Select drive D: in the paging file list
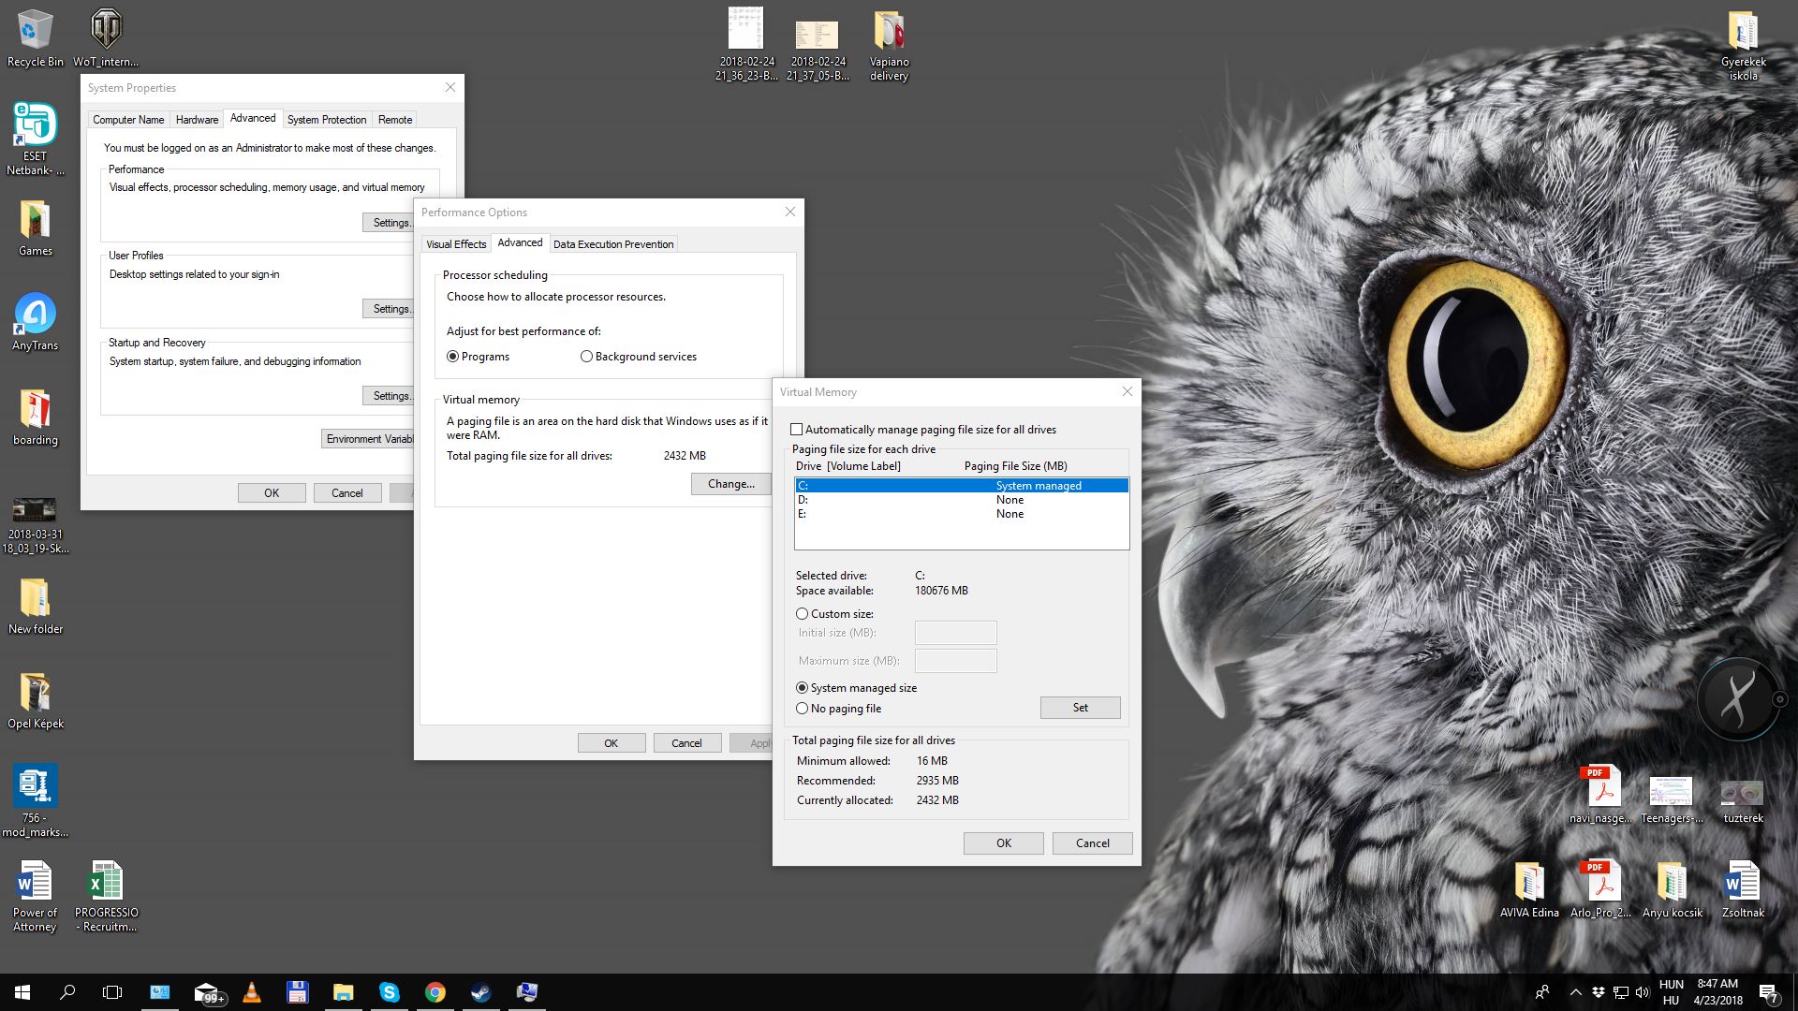 click(x=962, y=500)
